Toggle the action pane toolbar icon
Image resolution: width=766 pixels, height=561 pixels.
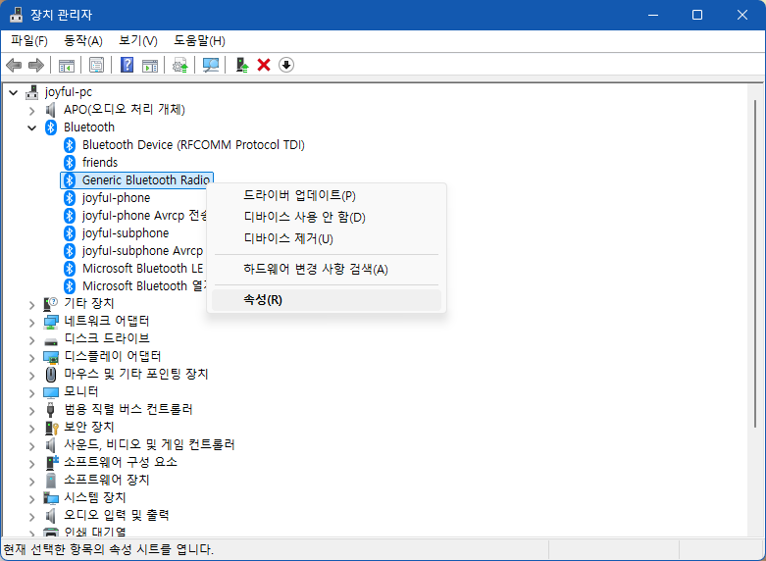pos(150,65)
